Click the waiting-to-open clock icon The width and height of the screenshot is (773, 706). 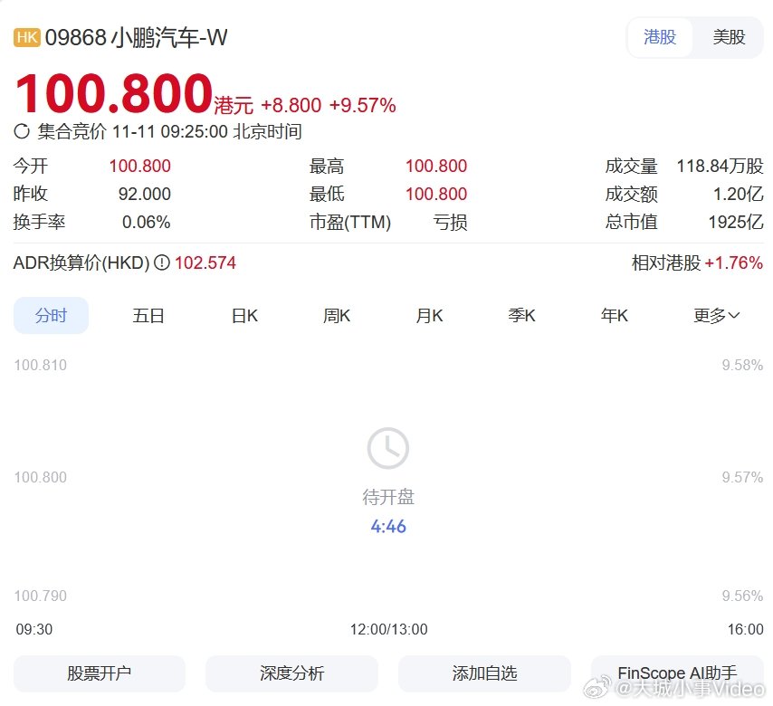(x=388, y=447)
